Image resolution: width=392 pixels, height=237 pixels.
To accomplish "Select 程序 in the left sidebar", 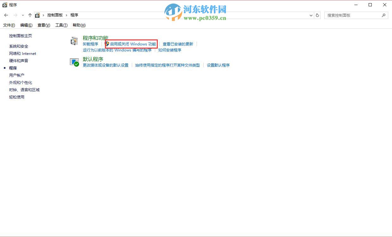I will (x=13, y=68).
